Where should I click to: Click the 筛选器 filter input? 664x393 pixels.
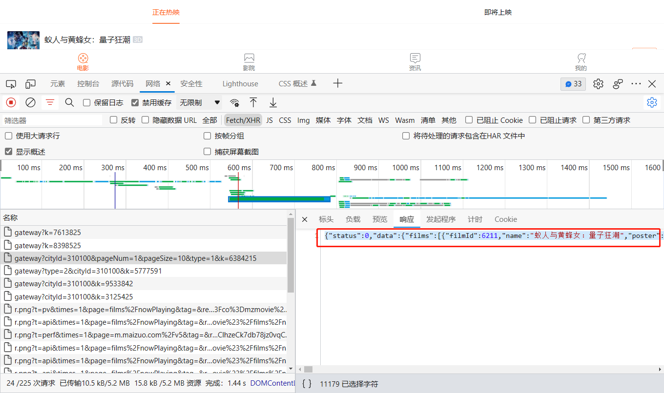tap(53, 120)
